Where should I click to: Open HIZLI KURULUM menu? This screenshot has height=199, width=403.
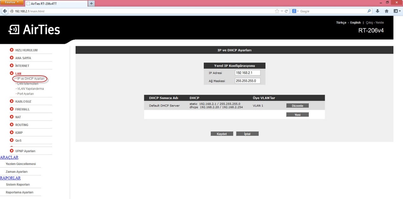(x=26, y=50)
